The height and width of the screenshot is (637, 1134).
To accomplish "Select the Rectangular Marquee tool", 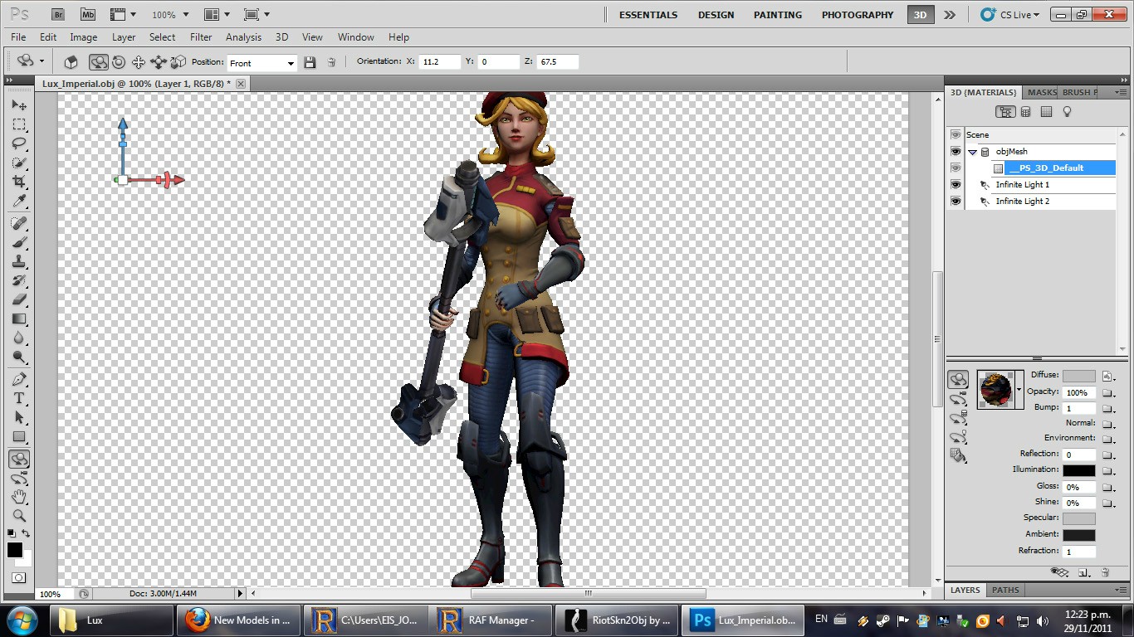I will tap(19, 124).
